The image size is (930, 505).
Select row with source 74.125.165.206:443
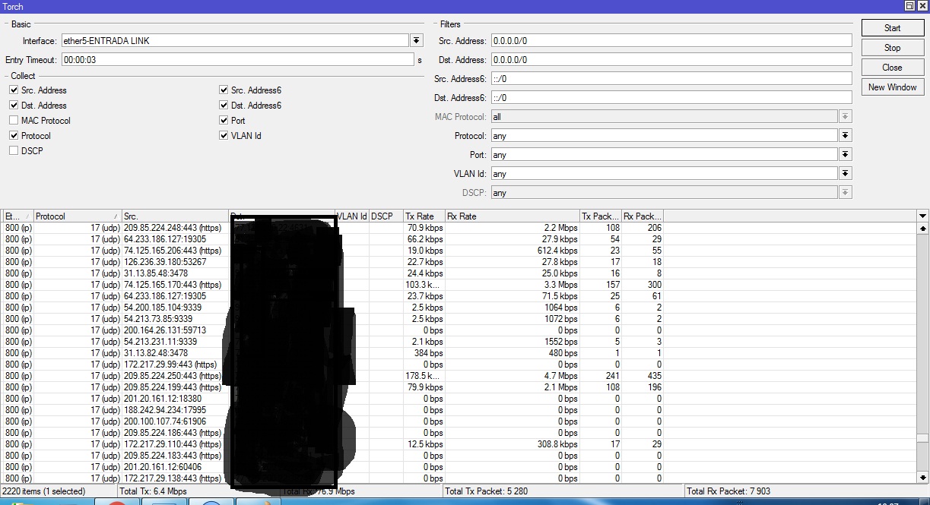point(459,251)
